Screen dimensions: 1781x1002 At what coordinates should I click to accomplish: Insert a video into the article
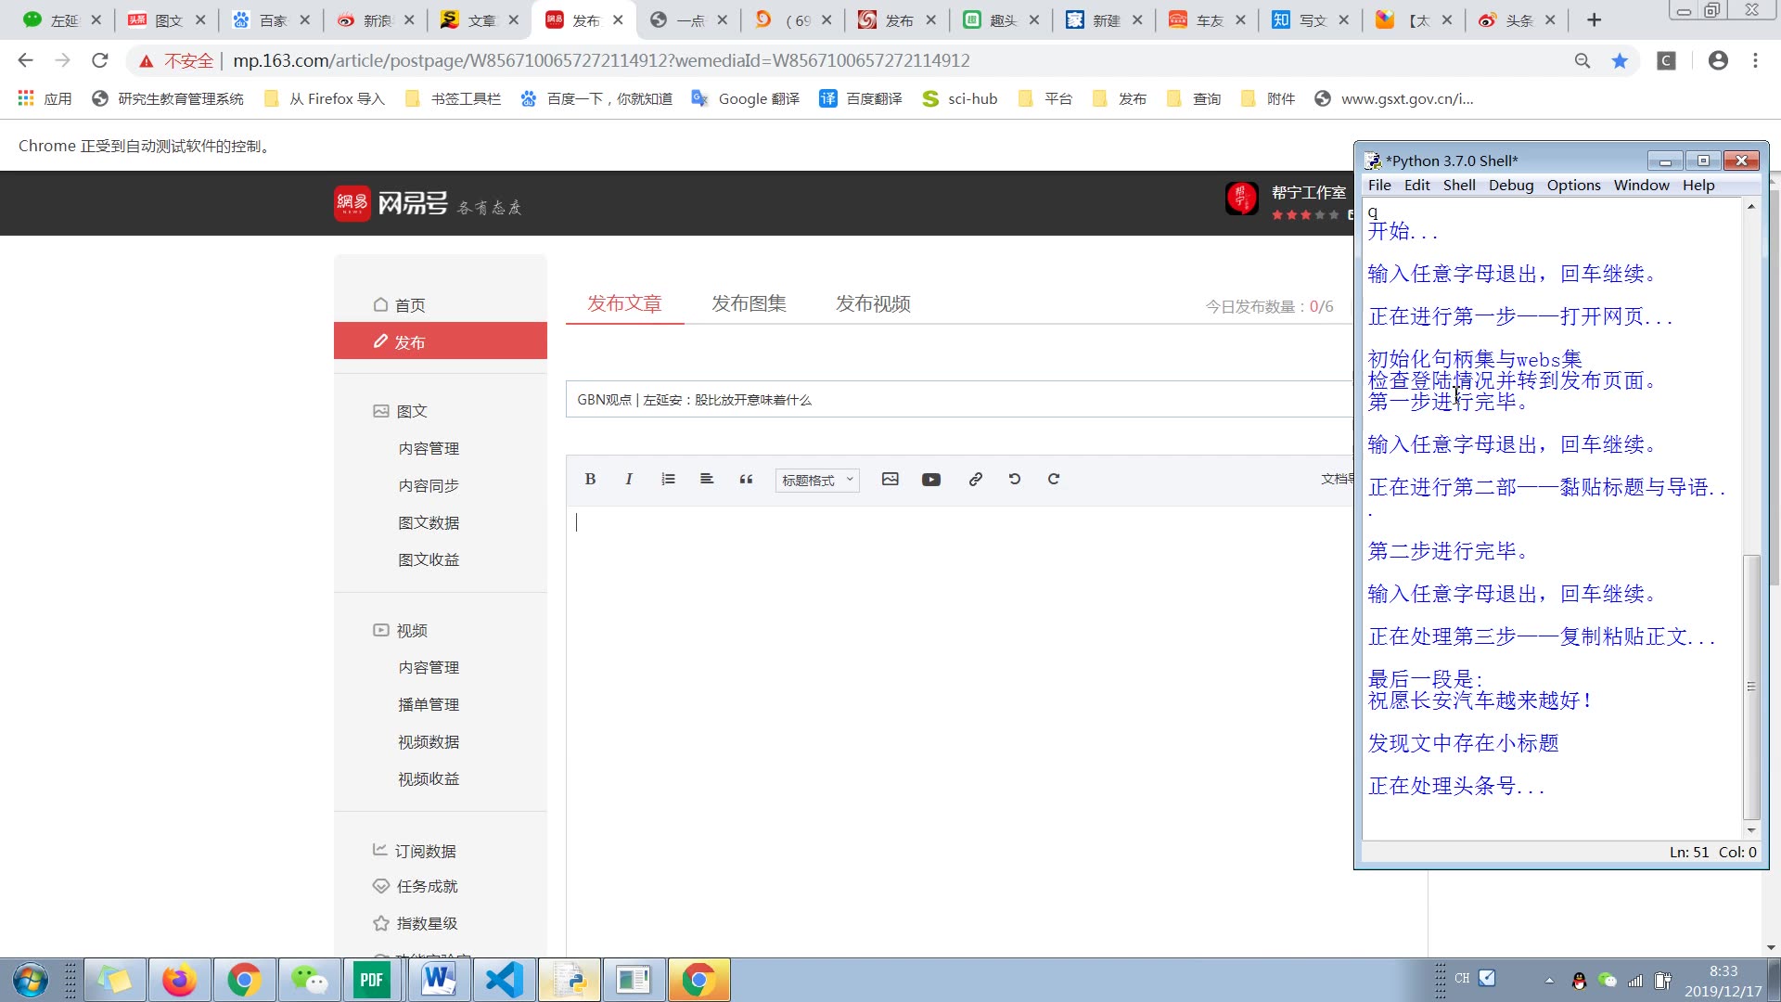point(931,480)
